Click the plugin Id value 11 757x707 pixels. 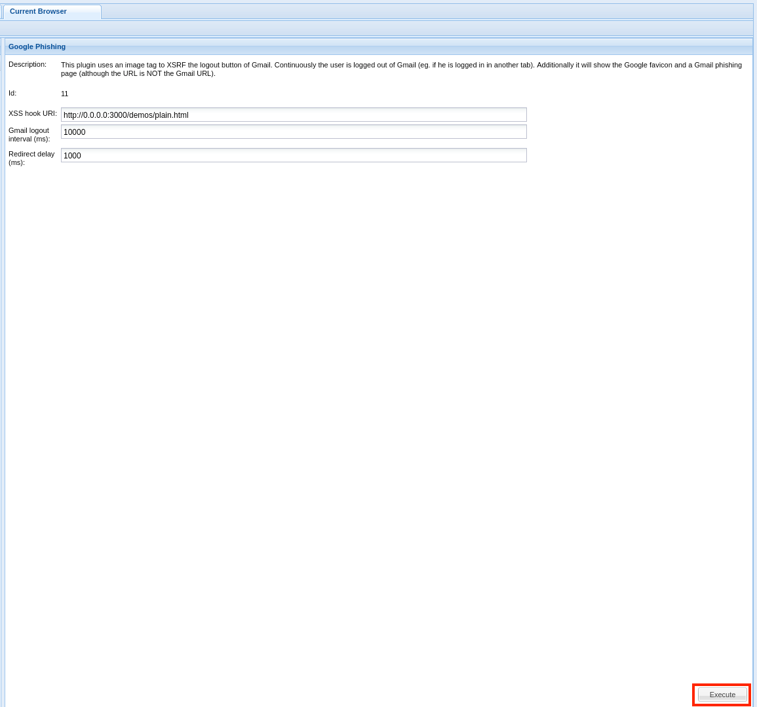coord(64,94)
